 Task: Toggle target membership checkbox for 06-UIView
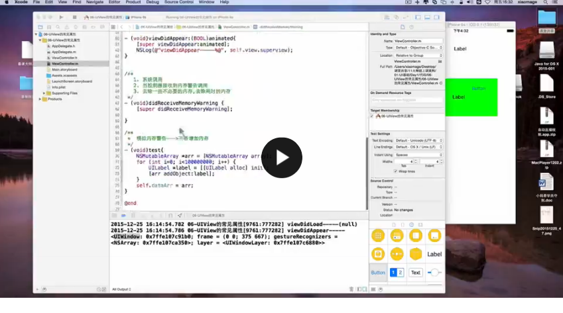tap(372, 116)
